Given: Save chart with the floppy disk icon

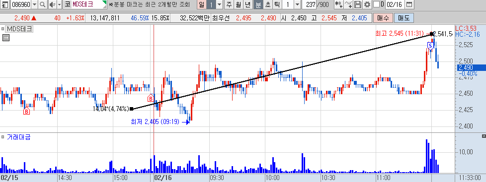Looking at the screenshot, I should tap(358, 4).
